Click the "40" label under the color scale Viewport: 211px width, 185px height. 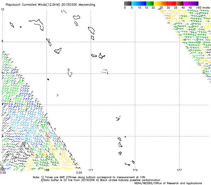(x=183, y=8)
